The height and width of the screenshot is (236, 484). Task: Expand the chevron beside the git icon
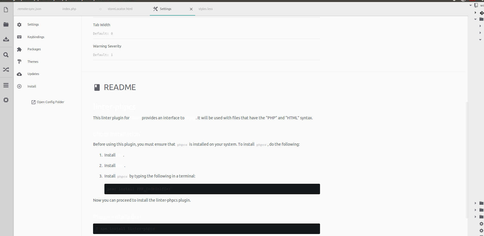(x=475, y=13)
